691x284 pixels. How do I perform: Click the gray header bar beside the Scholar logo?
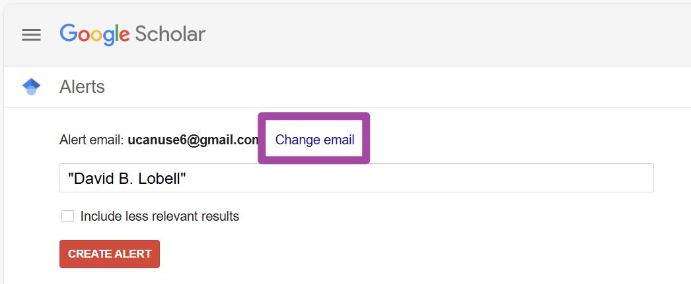click(441, 34)
